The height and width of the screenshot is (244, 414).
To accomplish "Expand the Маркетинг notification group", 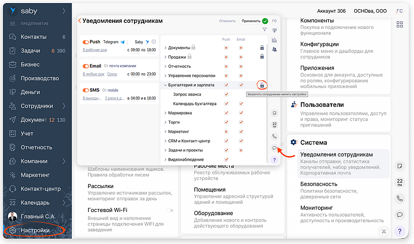I will pos(165,132).
